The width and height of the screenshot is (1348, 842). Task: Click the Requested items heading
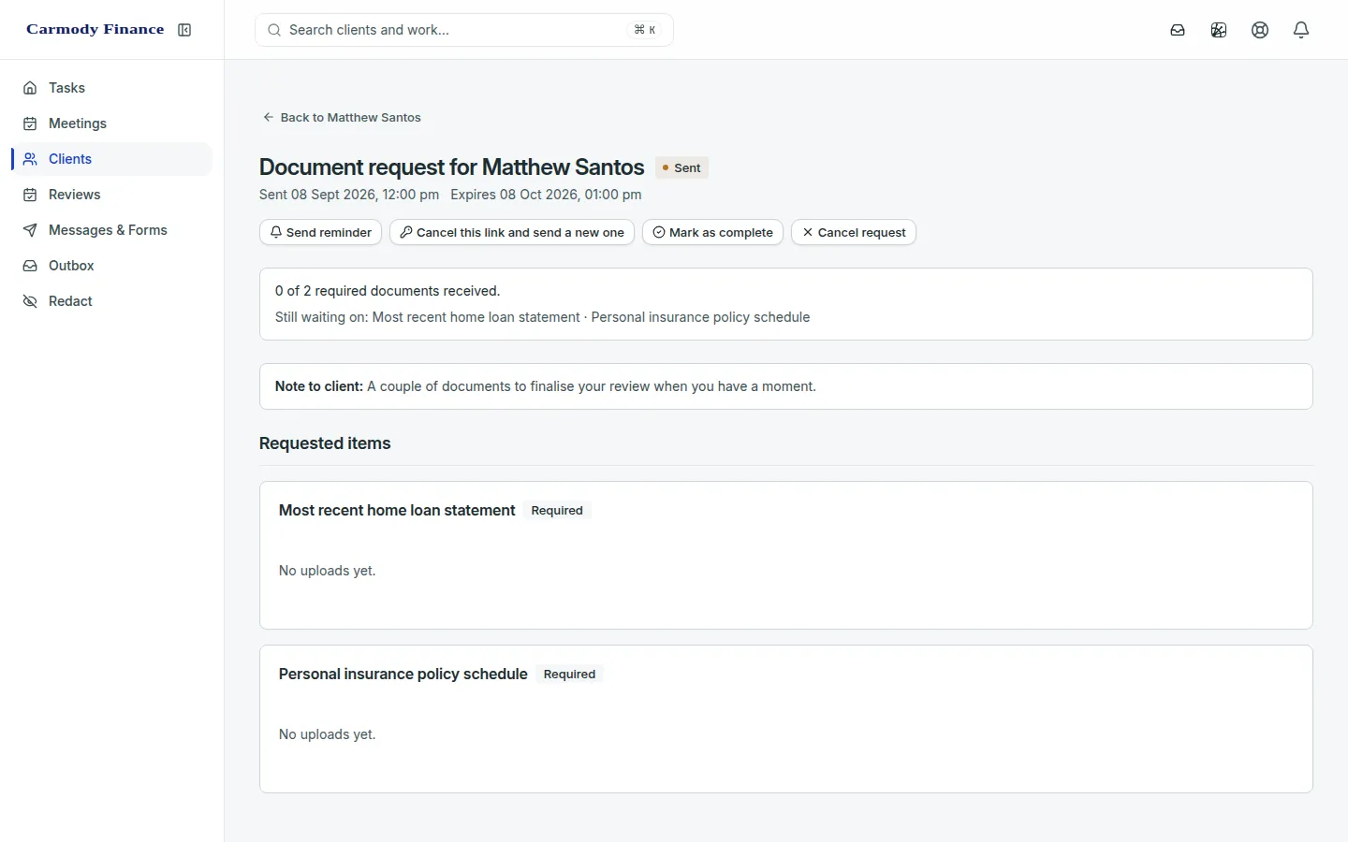pyautogui.click(x=325, y=443)
